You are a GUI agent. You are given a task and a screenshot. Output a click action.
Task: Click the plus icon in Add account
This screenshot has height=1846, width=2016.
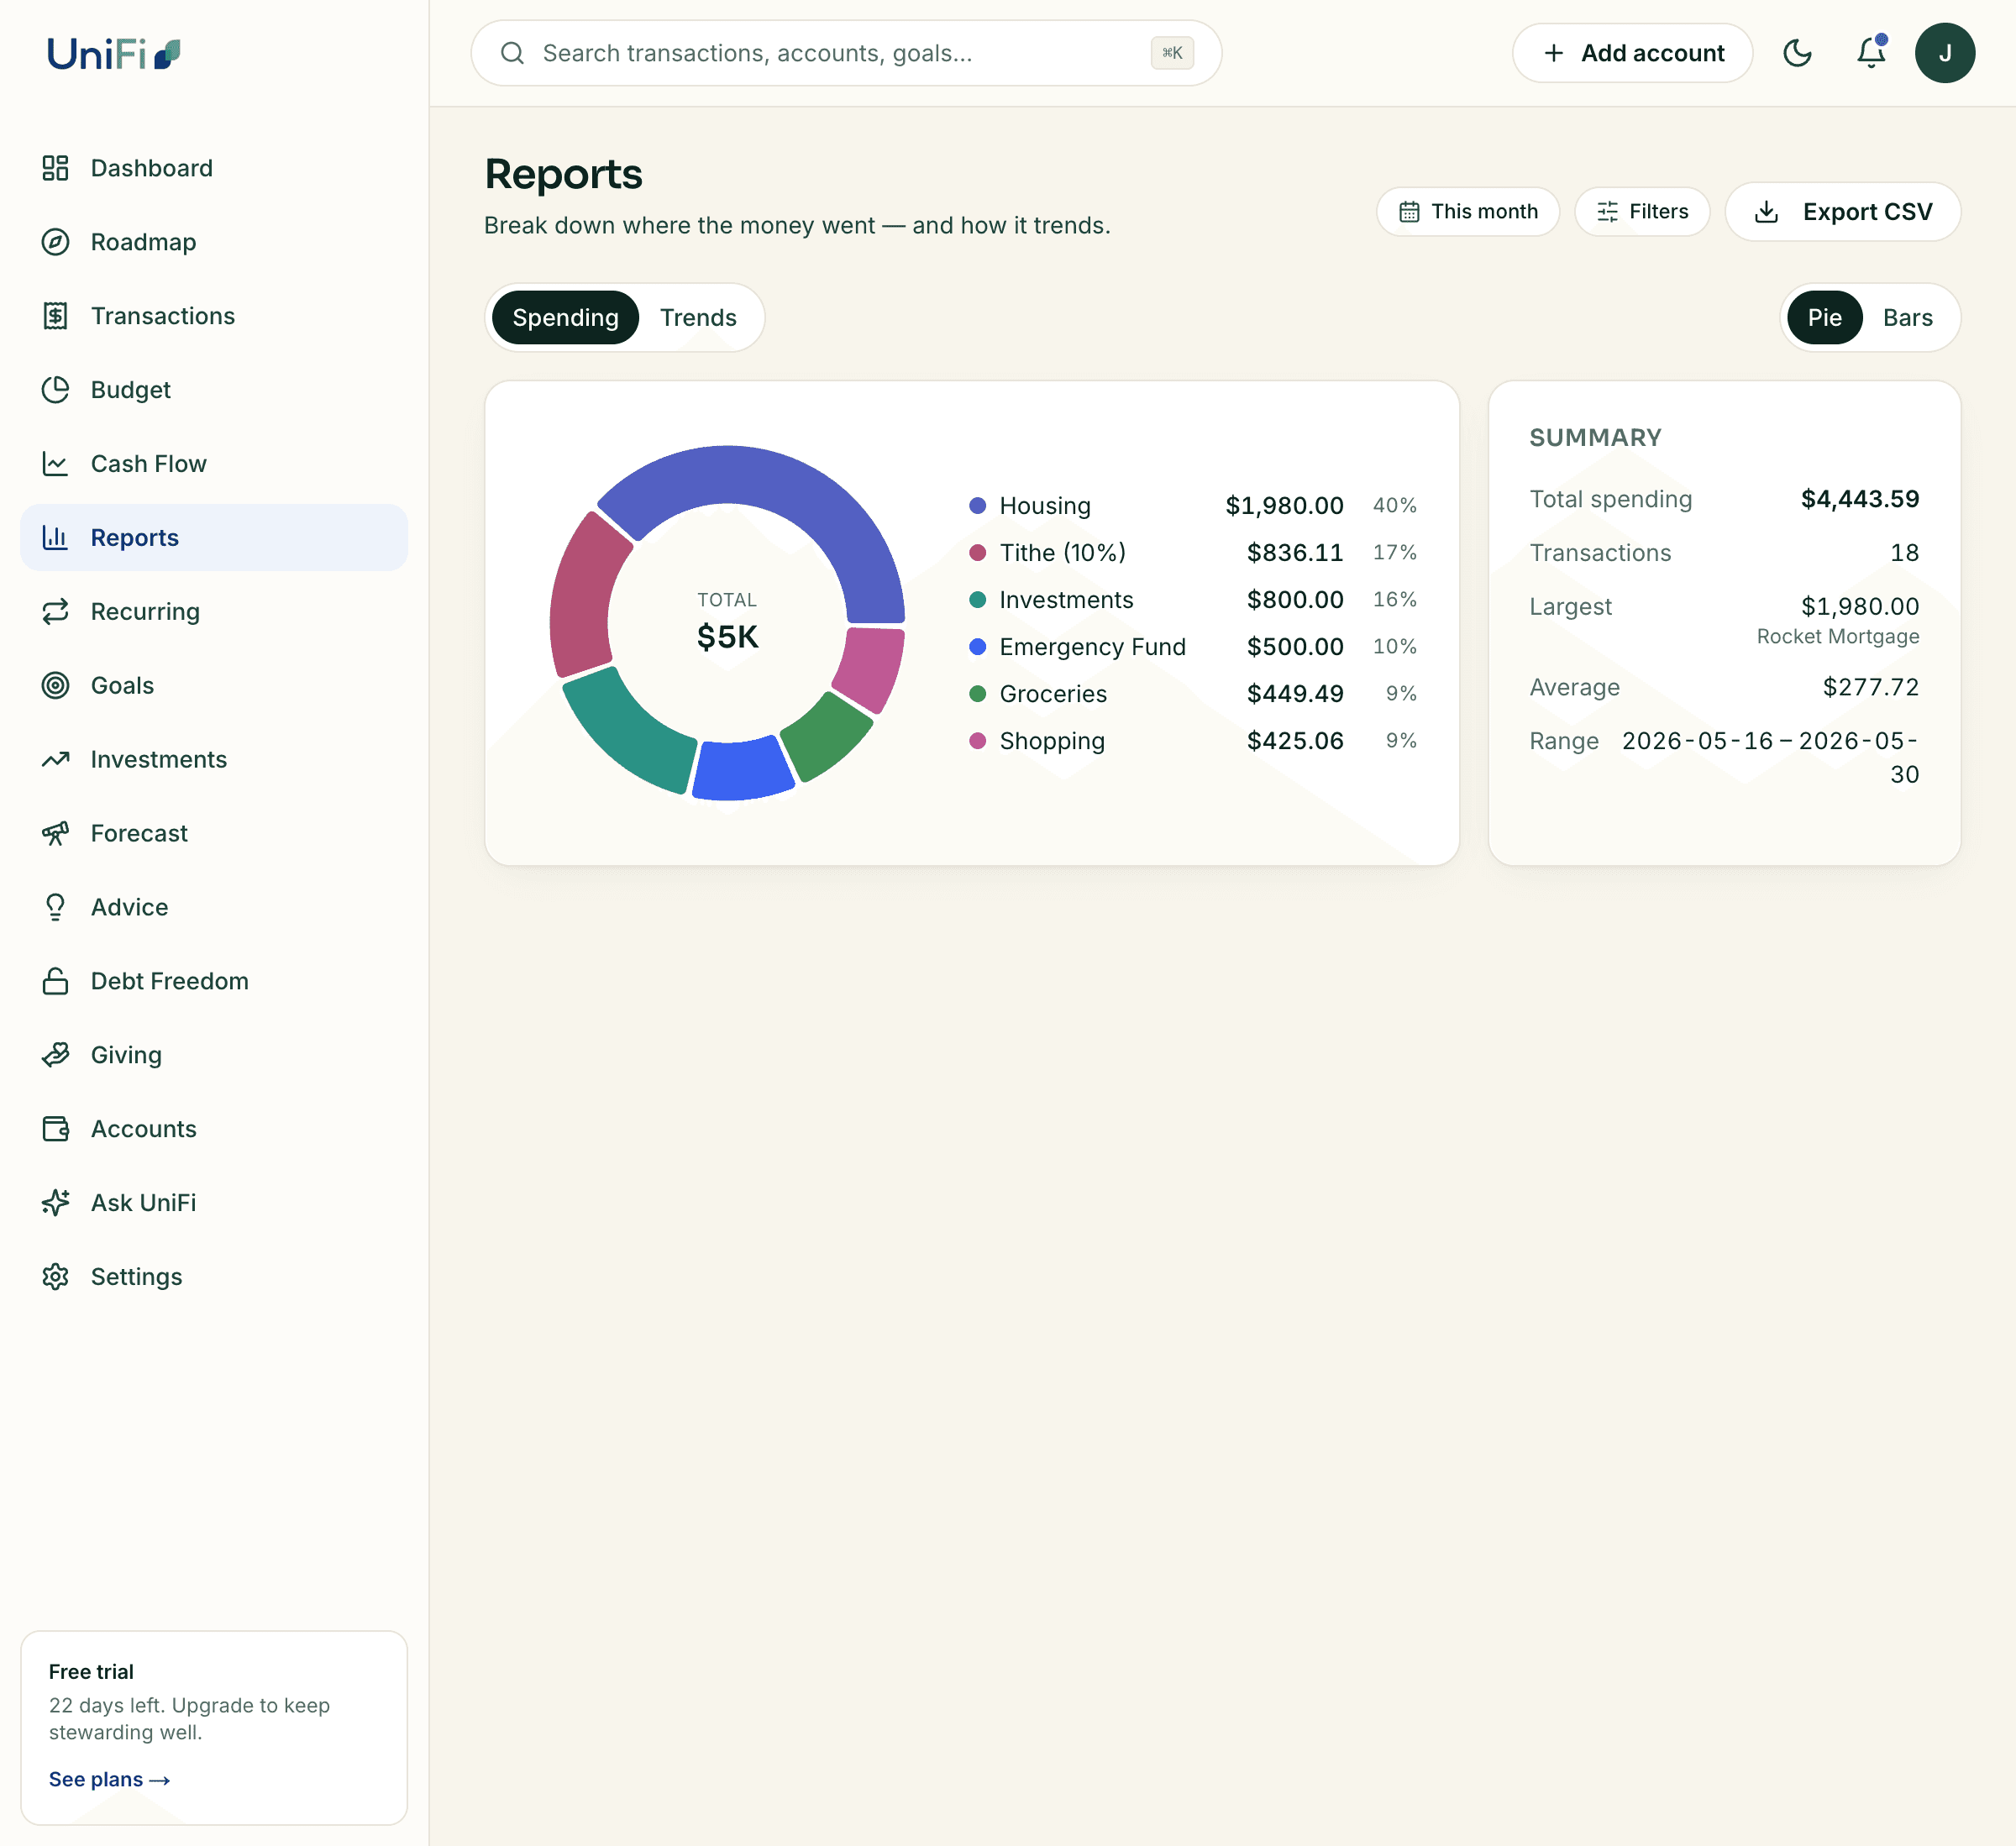[x=1553, y=53]
